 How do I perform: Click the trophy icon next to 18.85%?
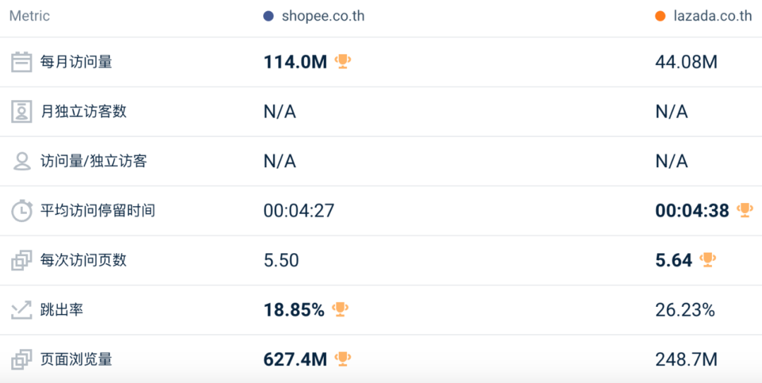click(340, 310)
